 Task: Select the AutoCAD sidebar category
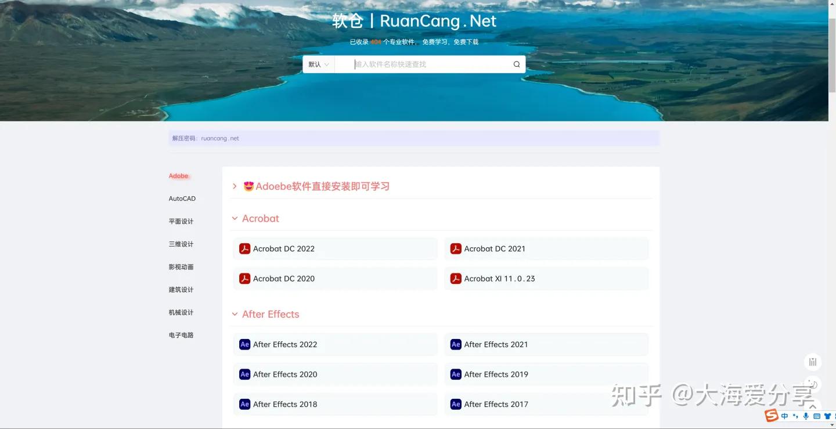[182, 198]
